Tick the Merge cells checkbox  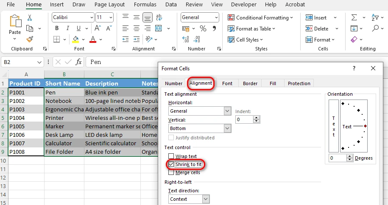[171, 172]
